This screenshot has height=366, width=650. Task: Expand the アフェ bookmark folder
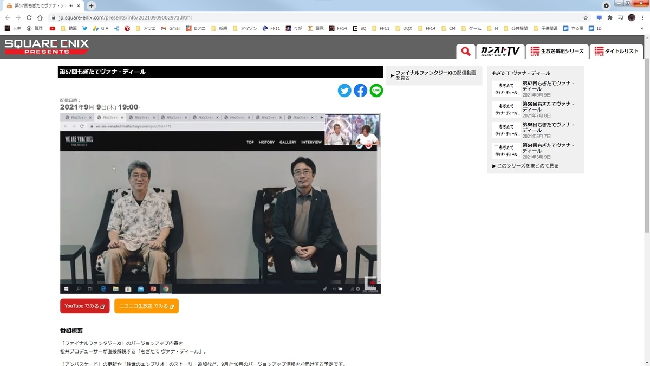point(147,28)
